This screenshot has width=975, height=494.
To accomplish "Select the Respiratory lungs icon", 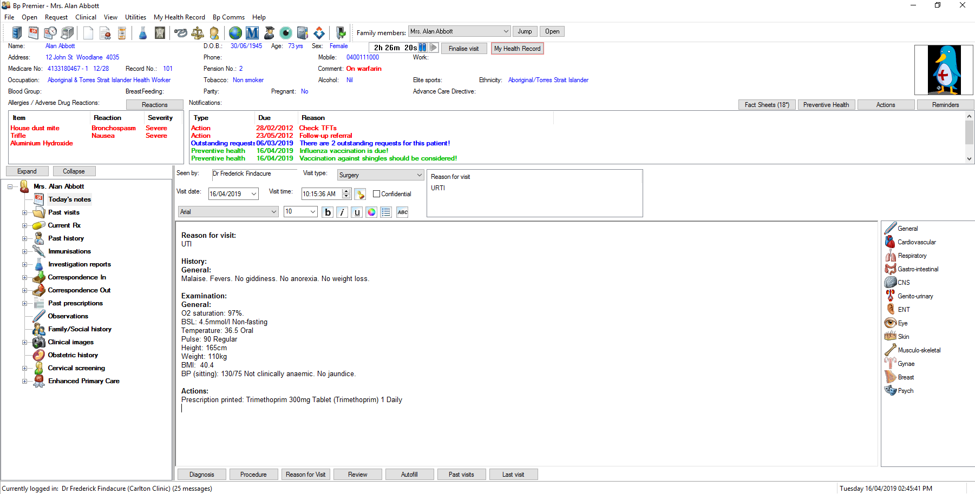I will [891, 255].
